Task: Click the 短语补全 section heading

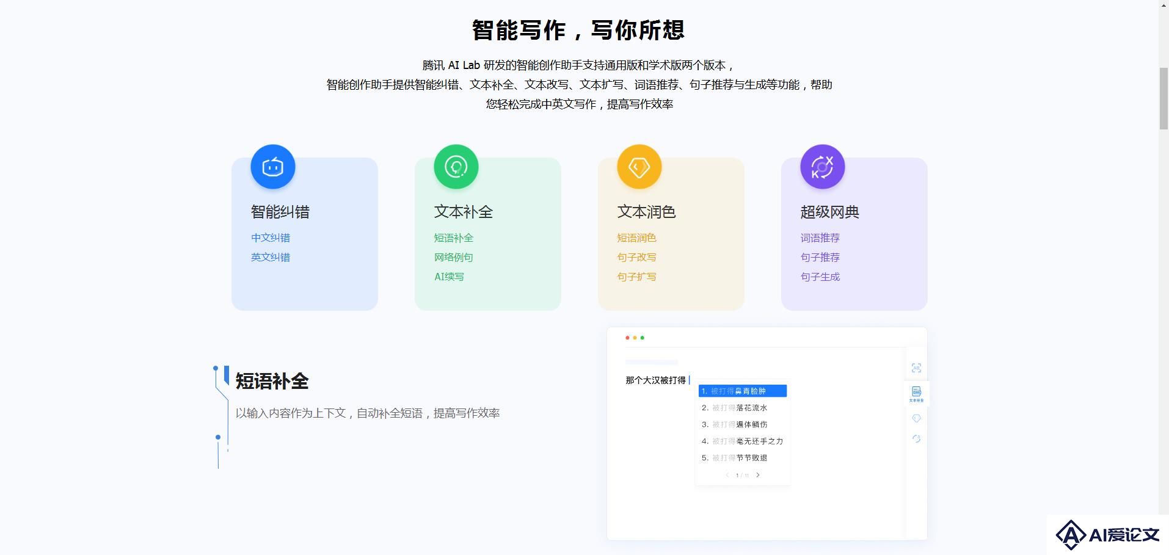Action: pos(272,381)
